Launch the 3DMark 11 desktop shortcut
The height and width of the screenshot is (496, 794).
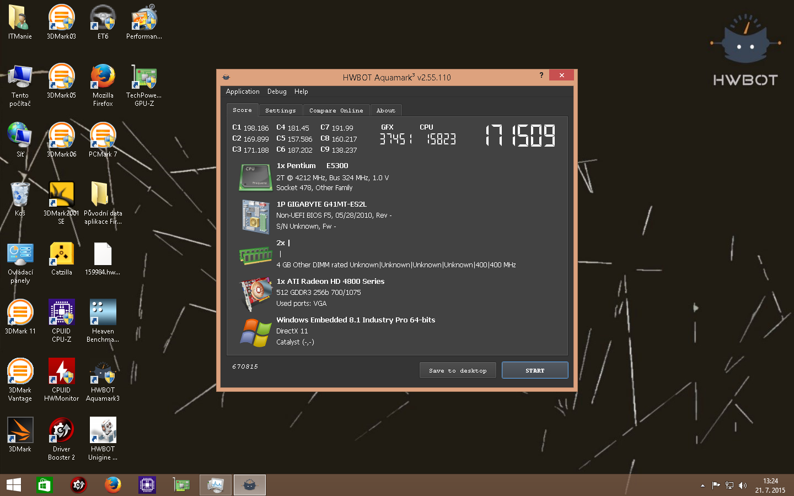(20, 317)
